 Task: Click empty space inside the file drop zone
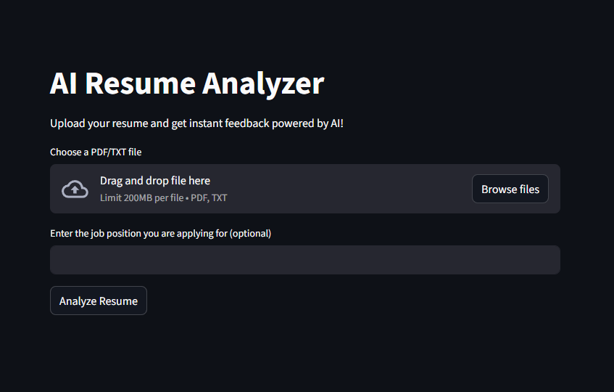click(x=348, y=189)
